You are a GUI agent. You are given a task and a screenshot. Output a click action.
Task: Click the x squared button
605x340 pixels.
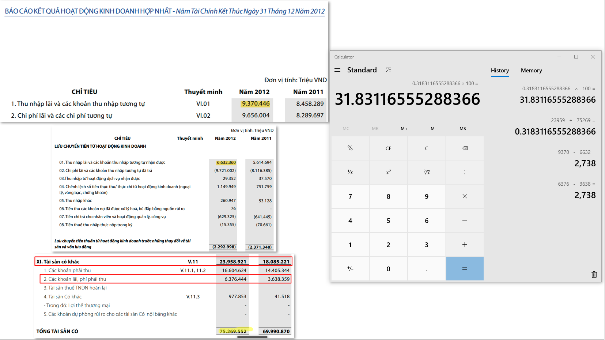coord(388,172)
